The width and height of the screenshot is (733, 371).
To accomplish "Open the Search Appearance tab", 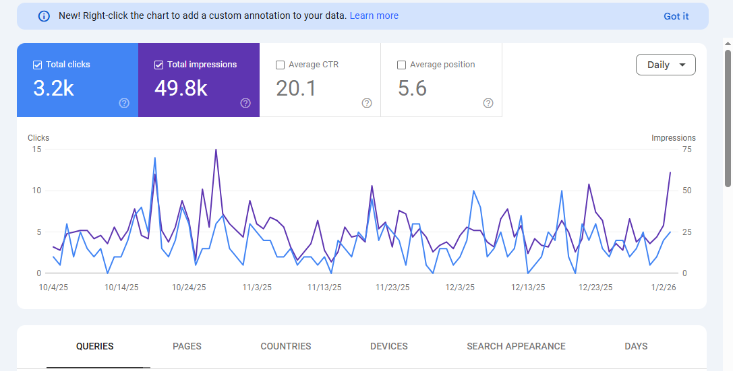I will 516,346.
